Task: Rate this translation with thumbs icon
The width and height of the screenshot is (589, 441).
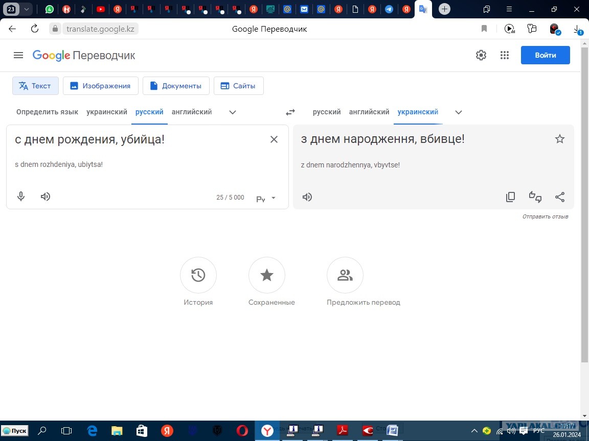Action: coord(535,197)
